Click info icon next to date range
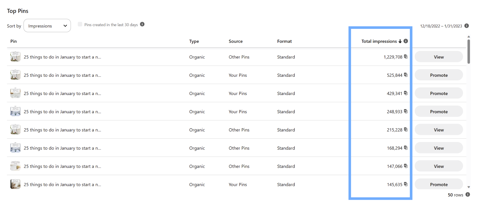Image resolution: width=480 pixels, height=214 pixels. (467, 26)
